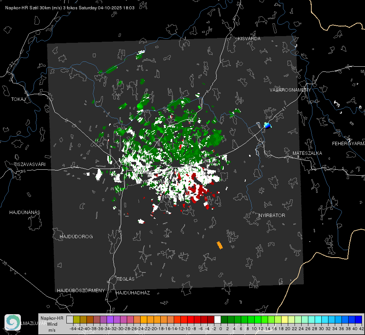The image size is (365, 335).
Task: Choose the dark blue swatch between 40 and 42
Action: (359, 319)
